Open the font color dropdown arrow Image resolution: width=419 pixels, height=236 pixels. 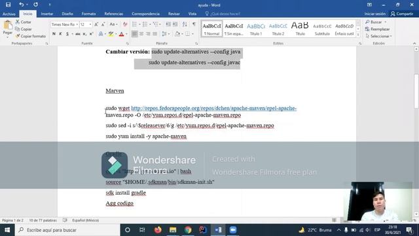126,34
